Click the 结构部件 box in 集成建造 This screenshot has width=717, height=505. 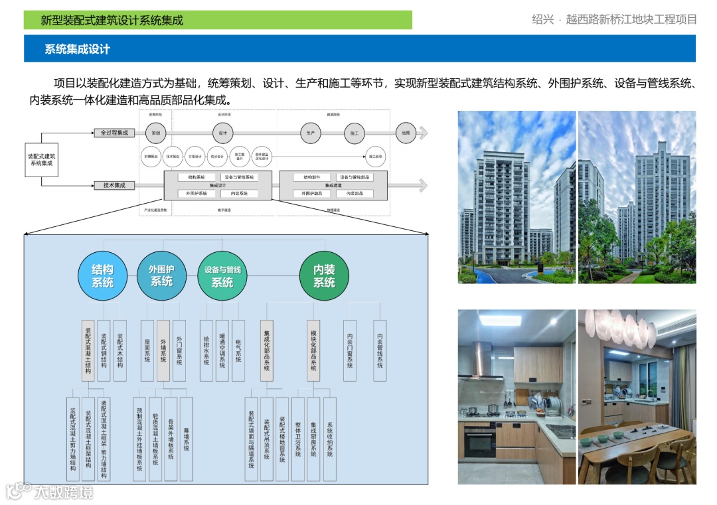312,177
